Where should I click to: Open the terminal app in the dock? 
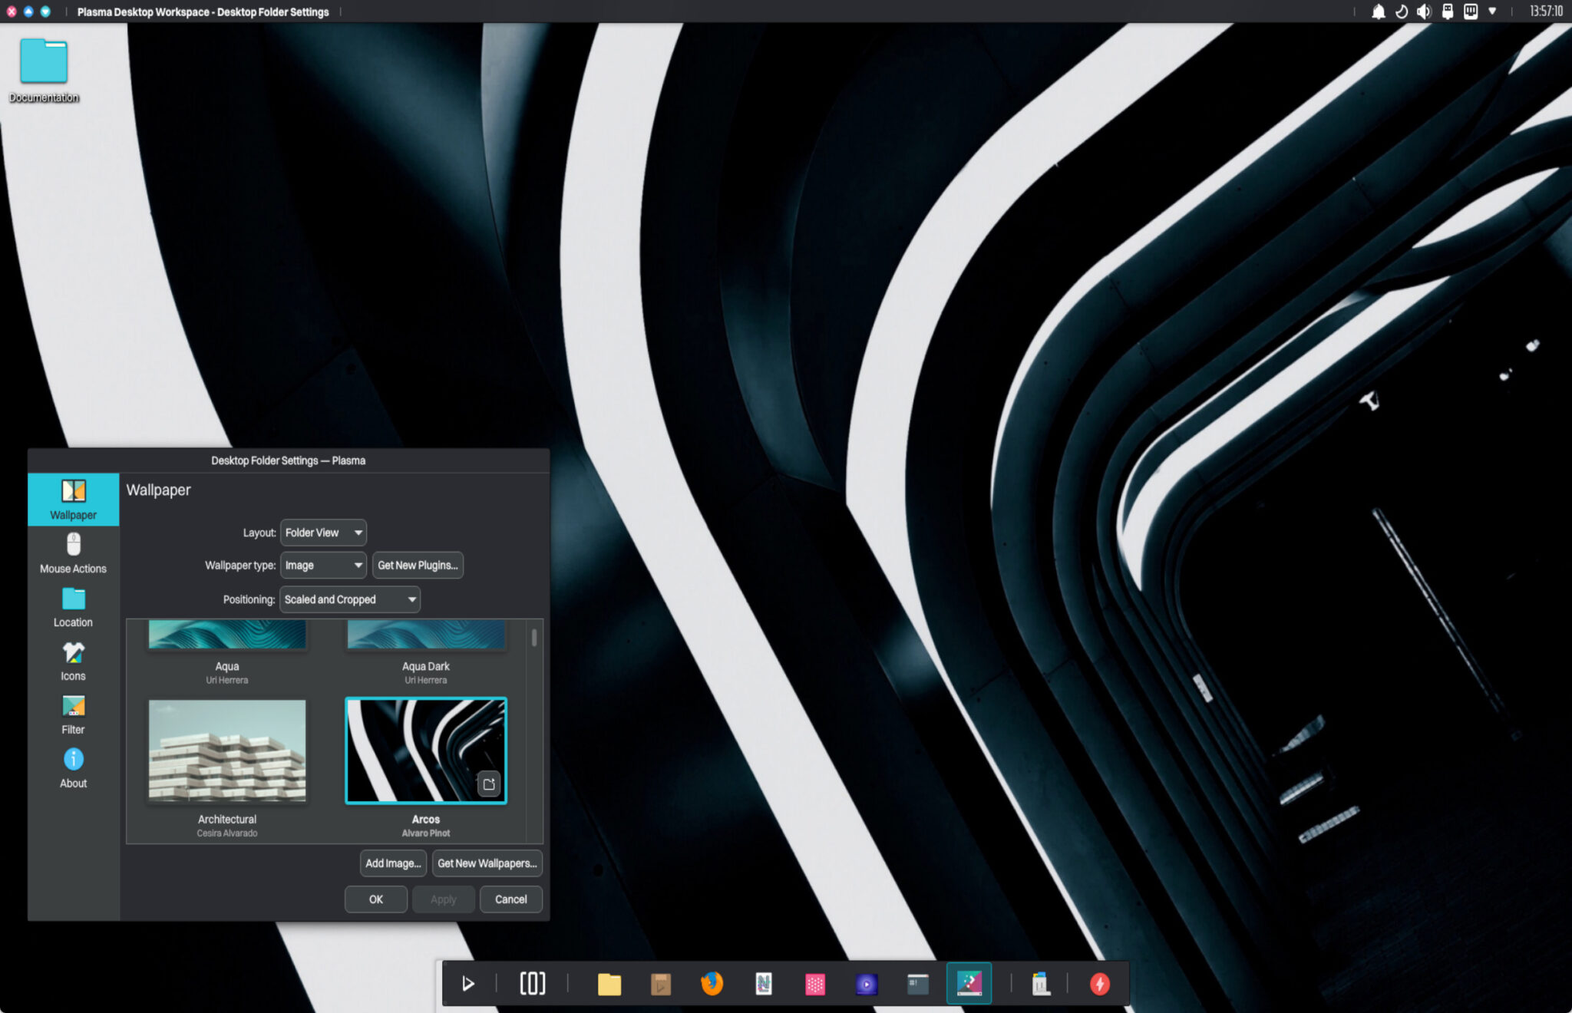[917, 983]
